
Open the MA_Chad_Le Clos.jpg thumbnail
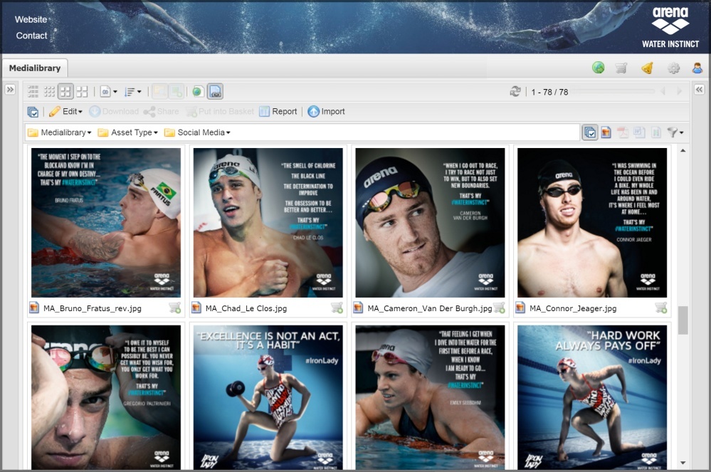click(x=268, y=223)
